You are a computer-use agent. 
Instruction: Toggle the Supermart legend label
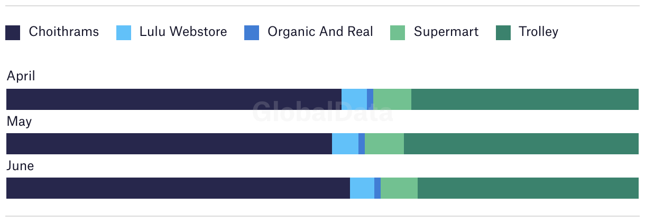point(446,32)
